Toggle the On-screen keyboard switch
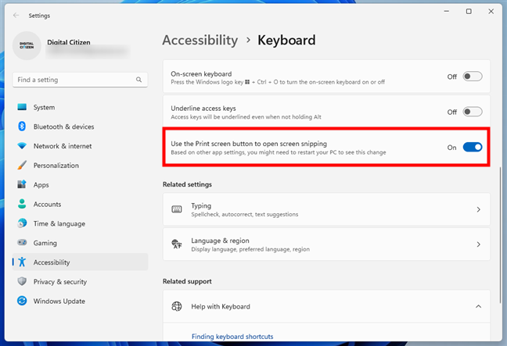 click(x=473, y=77)
